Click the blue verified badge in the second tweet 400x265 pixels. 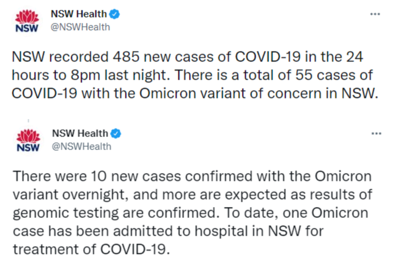(x=116, y=134)
